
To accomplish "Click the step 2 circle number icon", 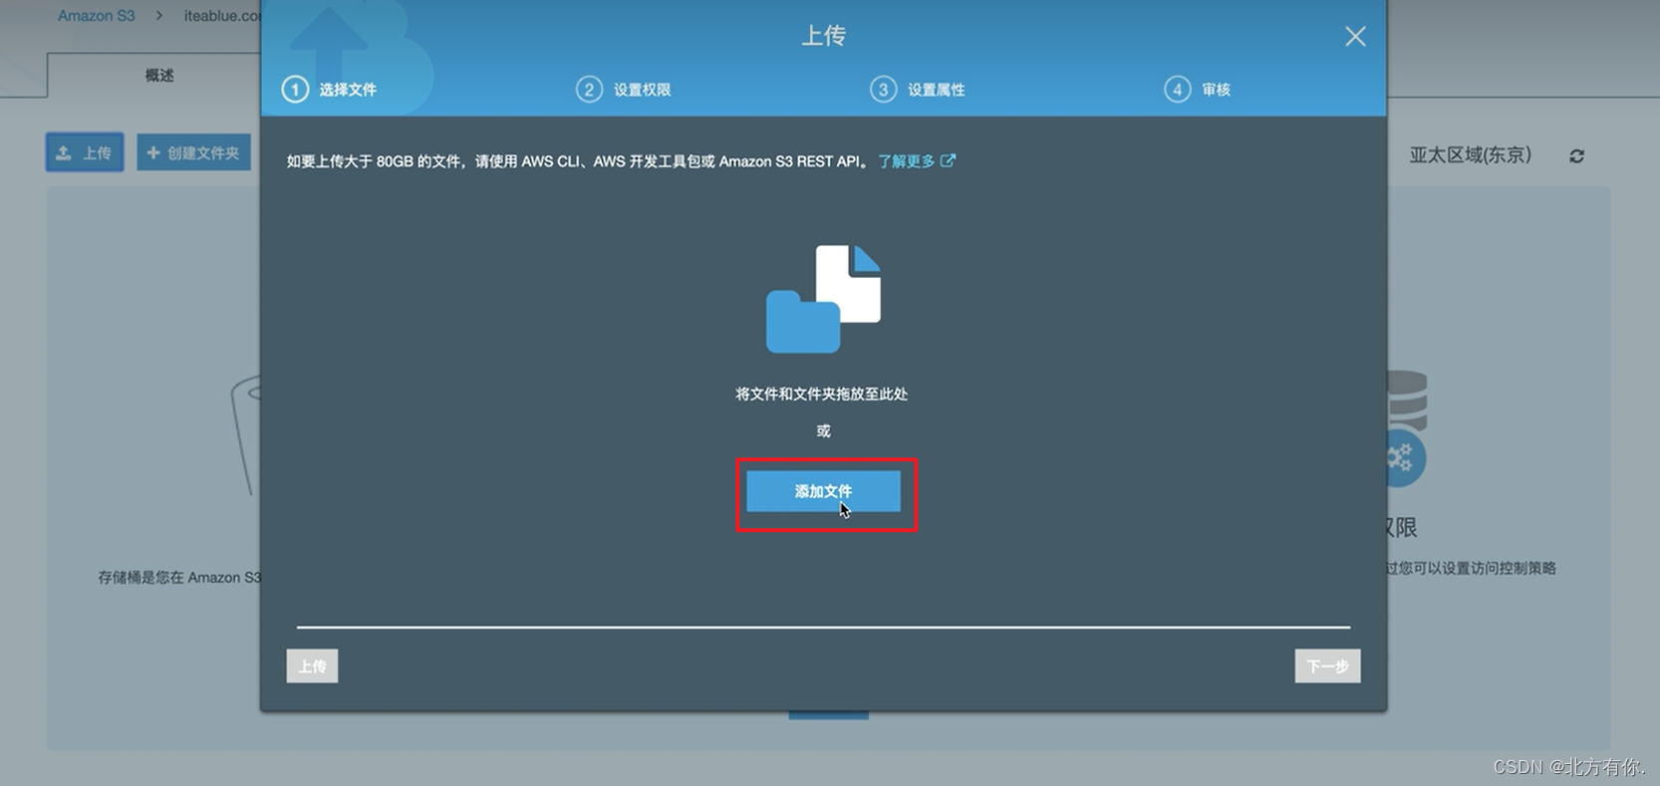I will click(589, 90).
